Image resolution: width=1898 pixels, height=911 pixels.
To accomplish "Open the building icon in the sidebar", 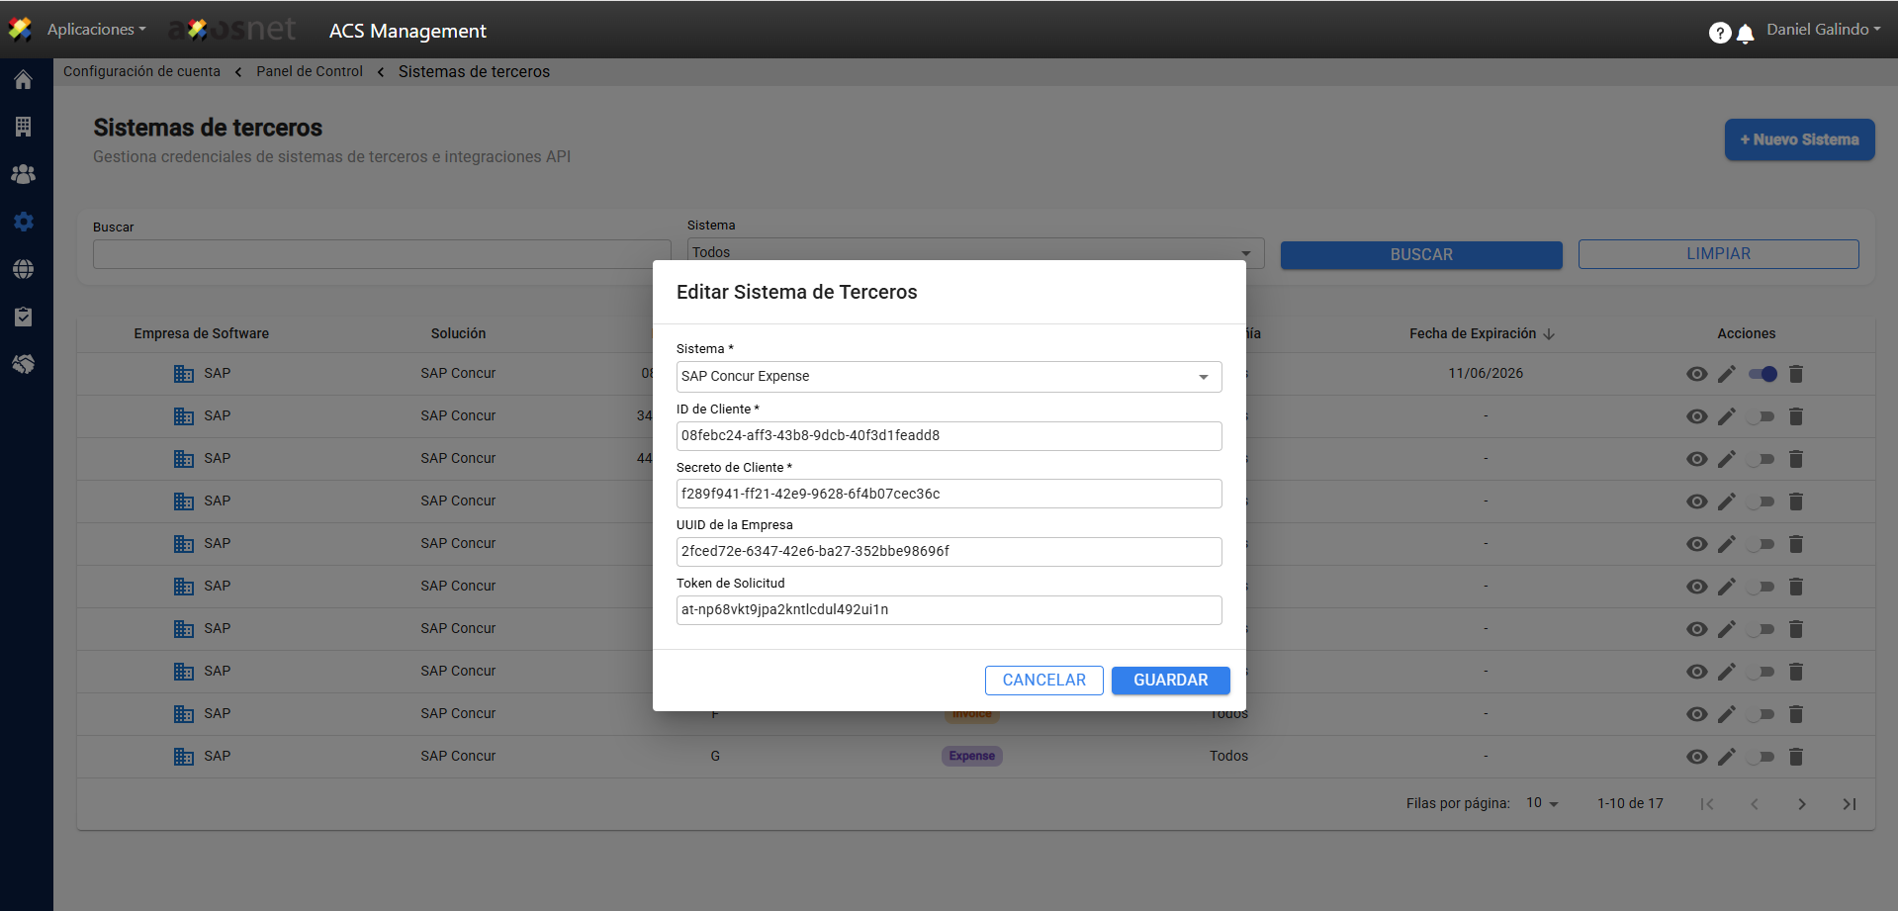I will (23, 127).
